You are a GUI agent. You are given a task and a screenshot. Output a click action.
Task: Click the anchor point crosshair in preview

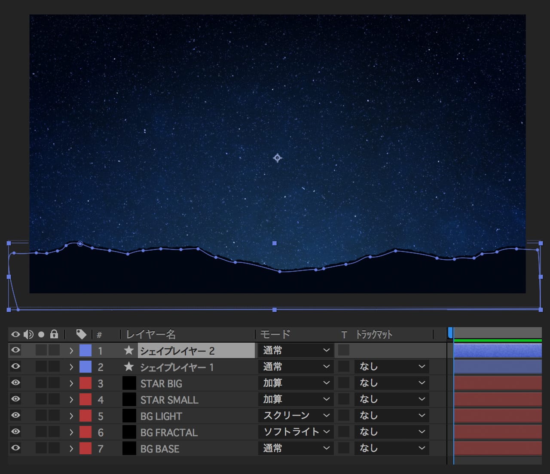(x=278, y=158)
